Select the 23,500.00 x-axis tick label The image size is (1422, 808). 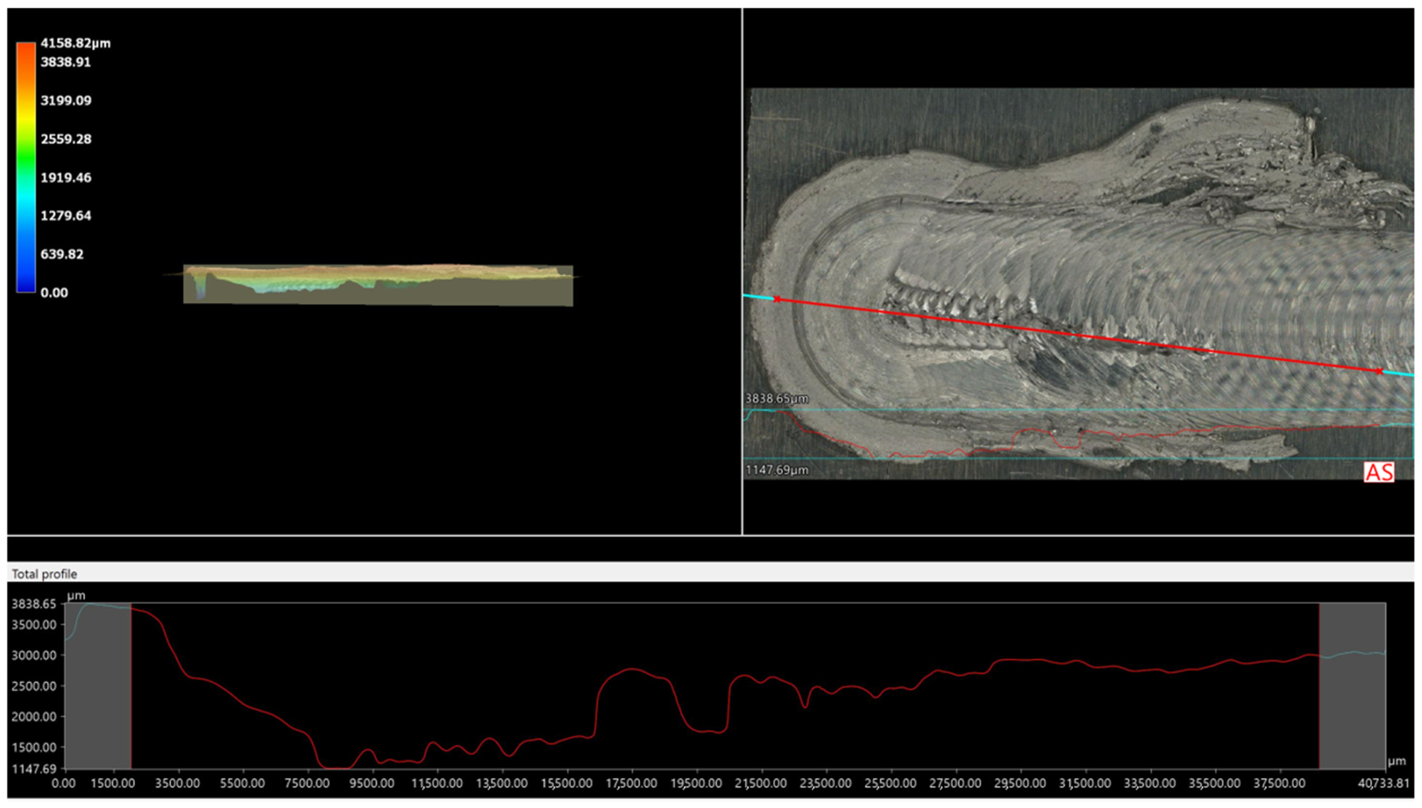pyautogui.click(x=825, y=784)
